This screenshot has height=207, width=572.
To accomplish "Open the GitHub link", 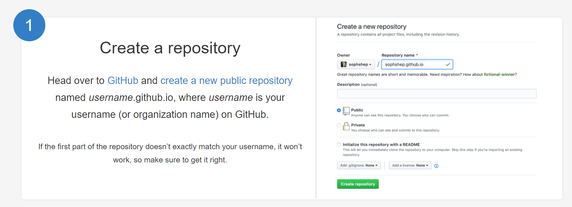I will (x=123, y=80).
